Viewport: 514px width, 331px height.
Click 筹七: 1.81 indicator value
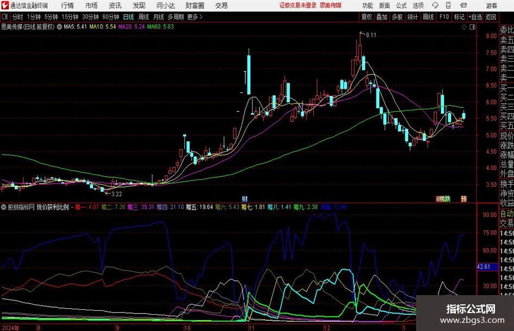[253, 207]
